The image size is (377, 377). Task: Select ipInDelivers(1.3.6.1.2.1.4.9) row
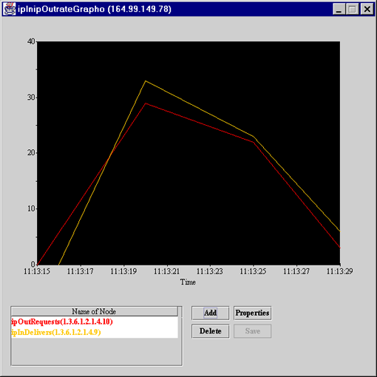pos(95,333)
